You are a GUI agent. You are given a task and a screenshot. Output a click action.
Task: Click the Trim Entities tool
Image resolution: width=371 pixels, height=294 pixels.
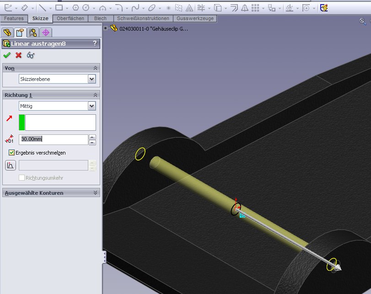coord(201,8)
